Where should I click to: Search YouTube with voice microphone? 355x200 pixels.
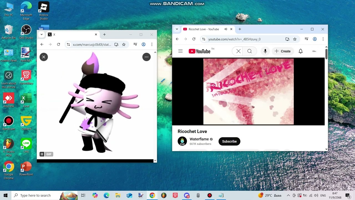[x=265, y=51]
